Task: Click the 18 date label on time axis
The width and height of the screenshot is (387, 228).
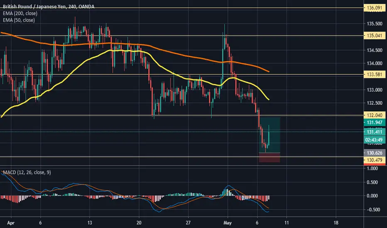Action: tap(336, 223)
